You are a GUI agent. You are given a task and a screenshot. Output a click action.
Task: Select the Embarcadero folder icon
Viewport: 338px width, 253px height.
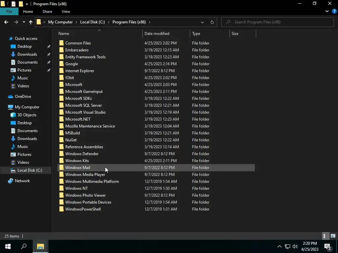[x=61, y=50]
